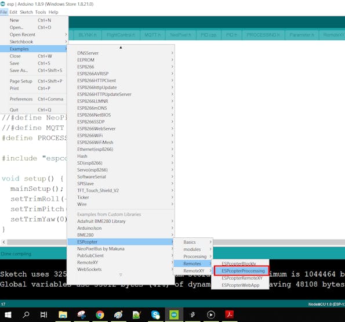Open the media player taskbar icon
Viewport: 345px width, 322px height.
click(x=211, y=314)
